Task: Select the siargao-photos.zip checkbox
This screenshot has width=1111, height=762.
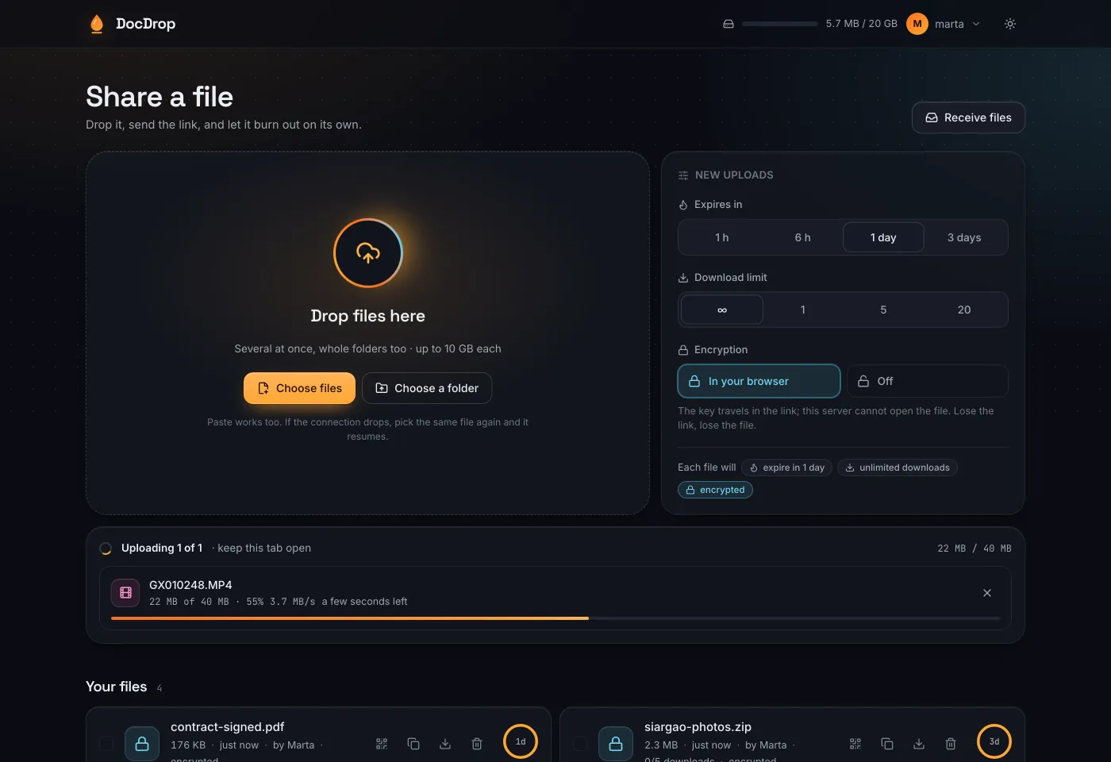Action: (x=580, y=744)
